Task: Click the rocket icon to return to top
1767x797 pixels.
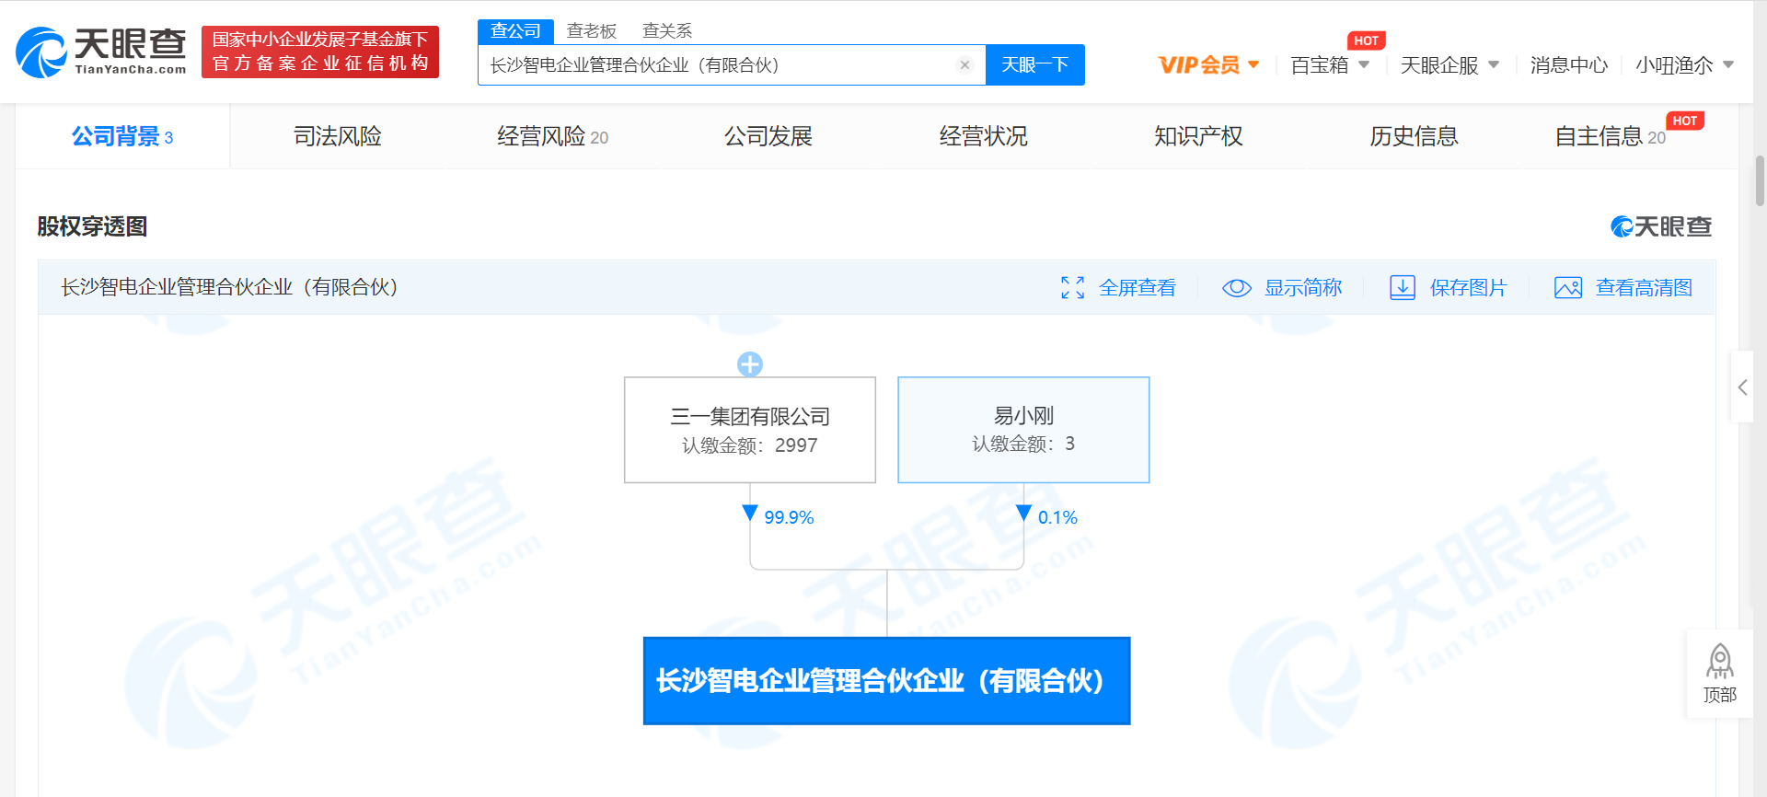Action: pos(1719,662)
